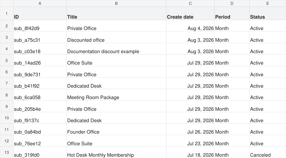Select the 'Discounted office' cell
286x158 pixels.
[116, 37]
